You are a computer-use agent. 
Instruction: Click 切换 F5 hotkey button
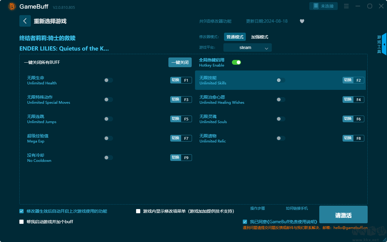pos(181,119)
